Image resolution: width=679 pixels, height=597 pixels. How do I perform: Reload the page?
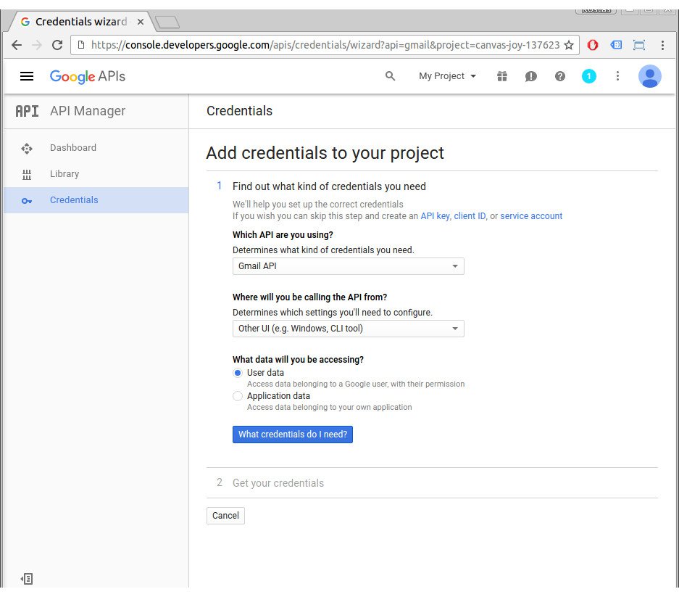57,45
